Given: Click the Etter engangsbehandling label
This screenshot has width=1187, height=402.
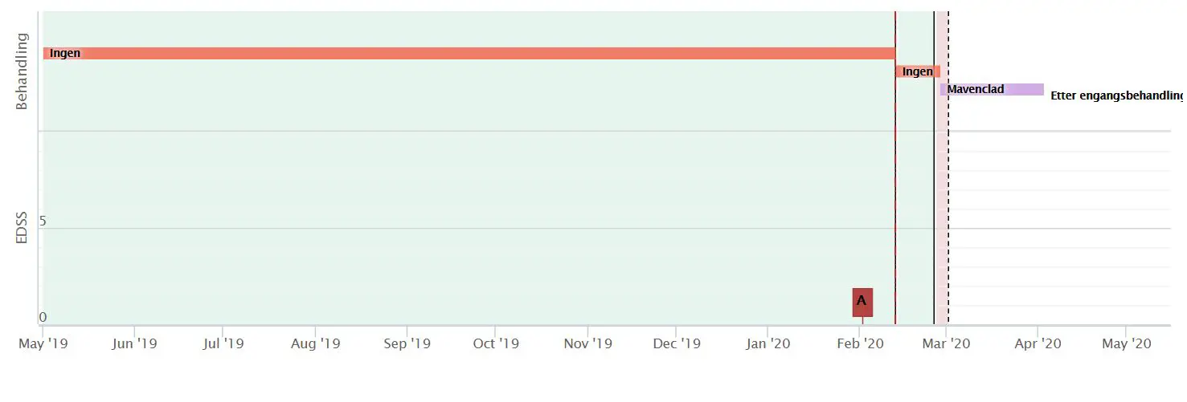Looking at the screenshot, I should tap(1116, 95).
